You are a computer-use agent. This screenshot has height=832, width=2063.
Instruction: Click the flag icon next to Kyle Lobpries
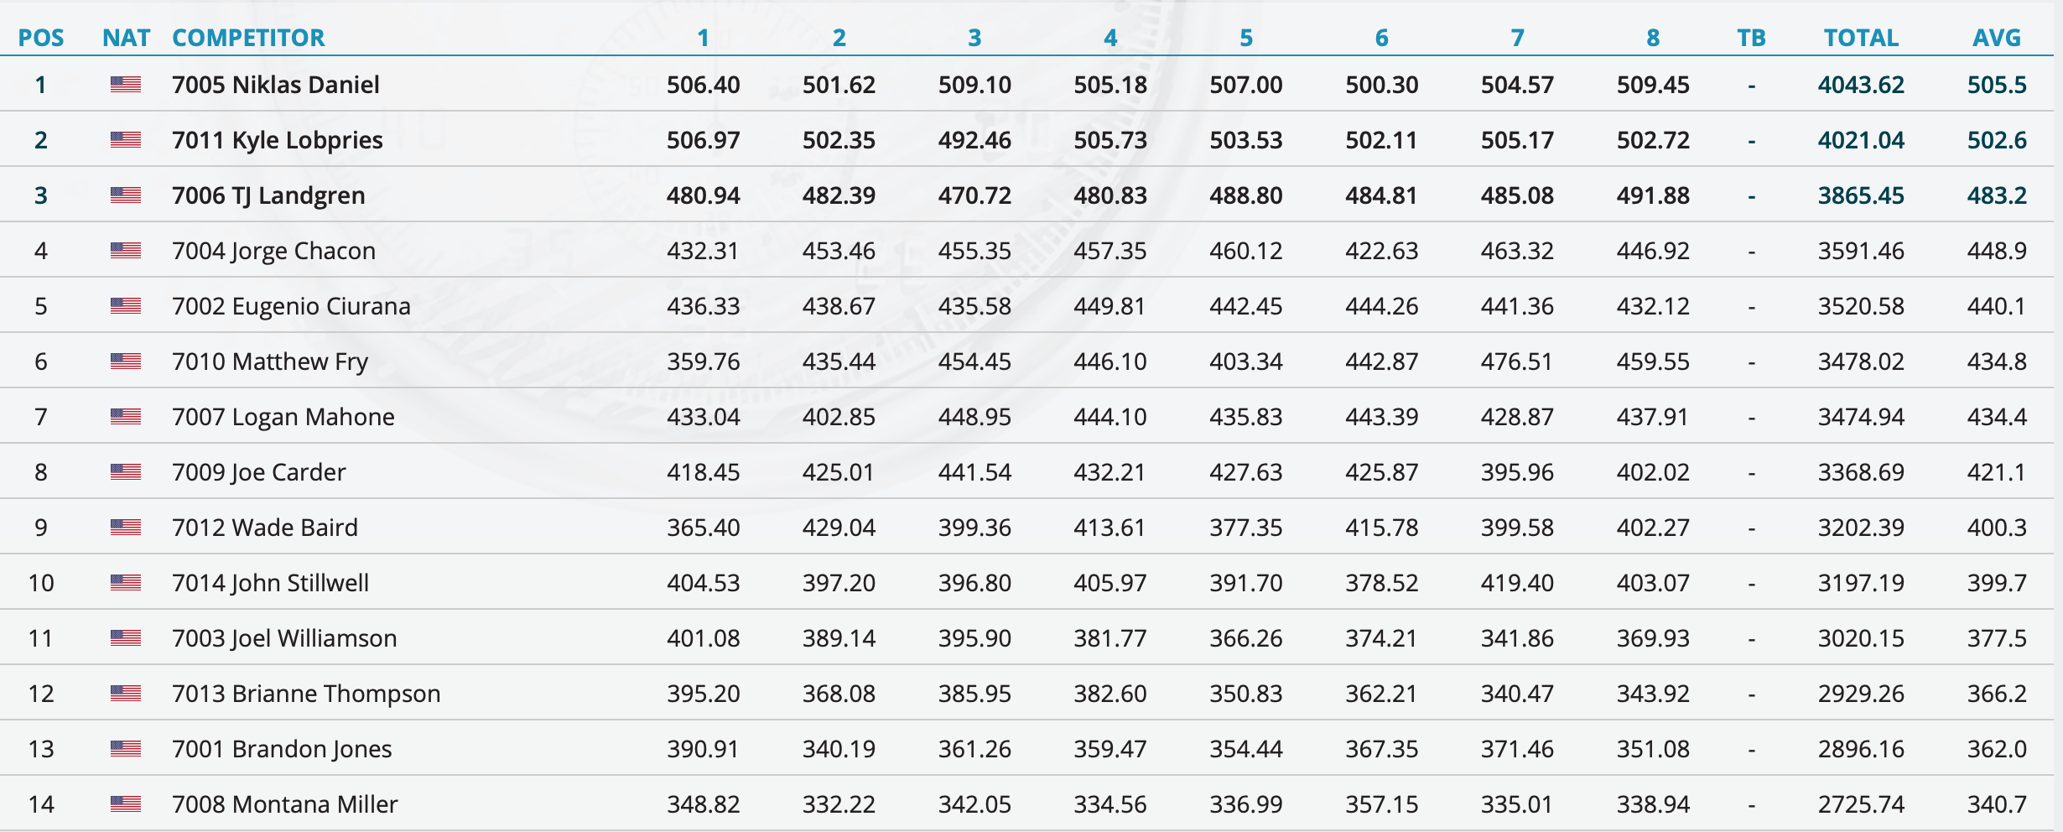pos(125,139)
